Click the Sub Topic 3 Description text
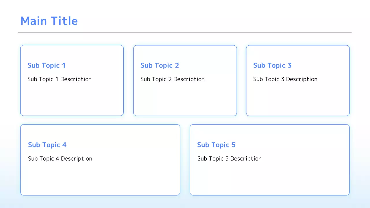This screenshot has width=370, height=208. [x=285, y=79]
